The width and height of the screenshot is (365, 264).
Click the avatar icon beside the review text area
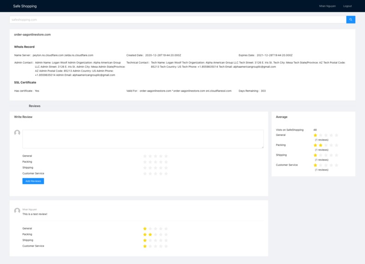tap(17, 133)
